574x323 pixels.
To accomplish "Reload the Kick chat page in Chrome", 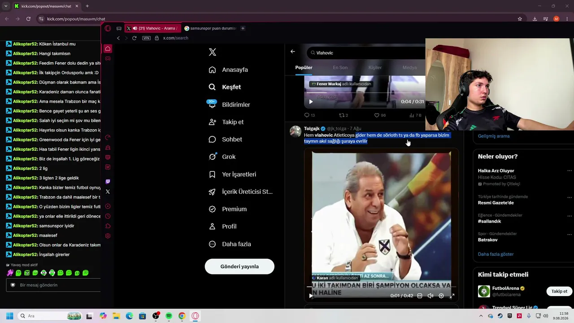I will (x=28, y=19).
